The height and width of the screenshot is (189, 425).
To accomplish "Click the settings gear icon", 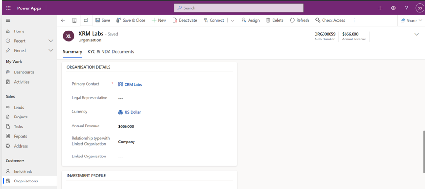I will 394,8.
